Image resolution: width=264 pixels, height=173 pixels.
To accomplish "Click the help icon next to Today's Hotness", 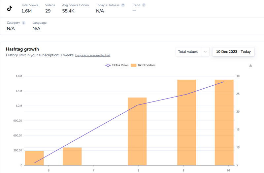I will [123, 5].
